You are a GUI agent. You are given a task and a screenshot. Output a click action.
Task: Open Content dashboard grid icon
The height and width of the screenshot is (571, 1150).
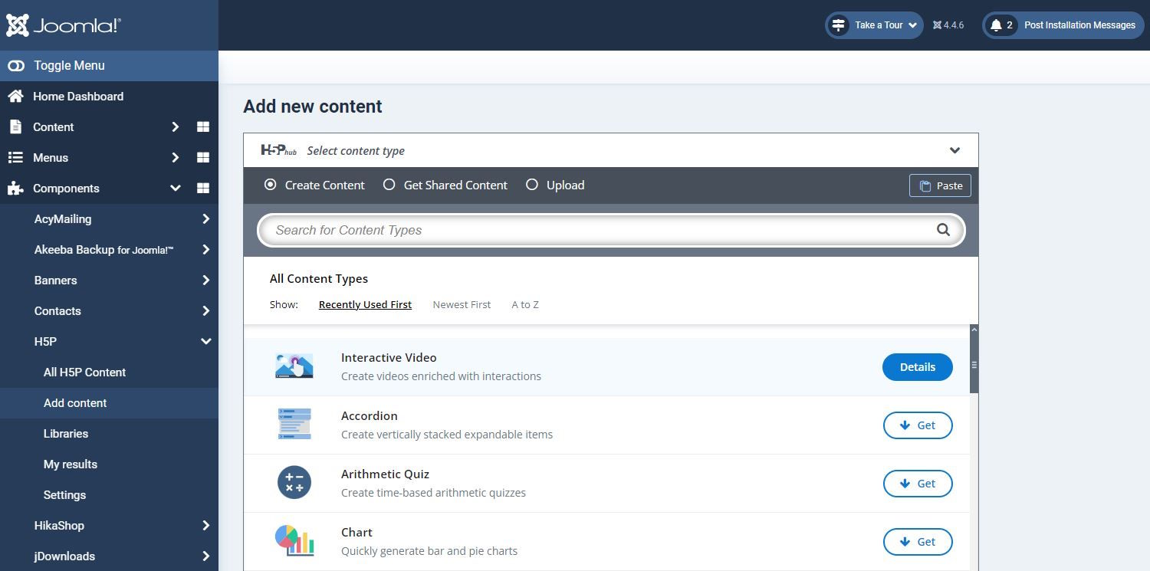pyautogui.click(x=203, y=127)
